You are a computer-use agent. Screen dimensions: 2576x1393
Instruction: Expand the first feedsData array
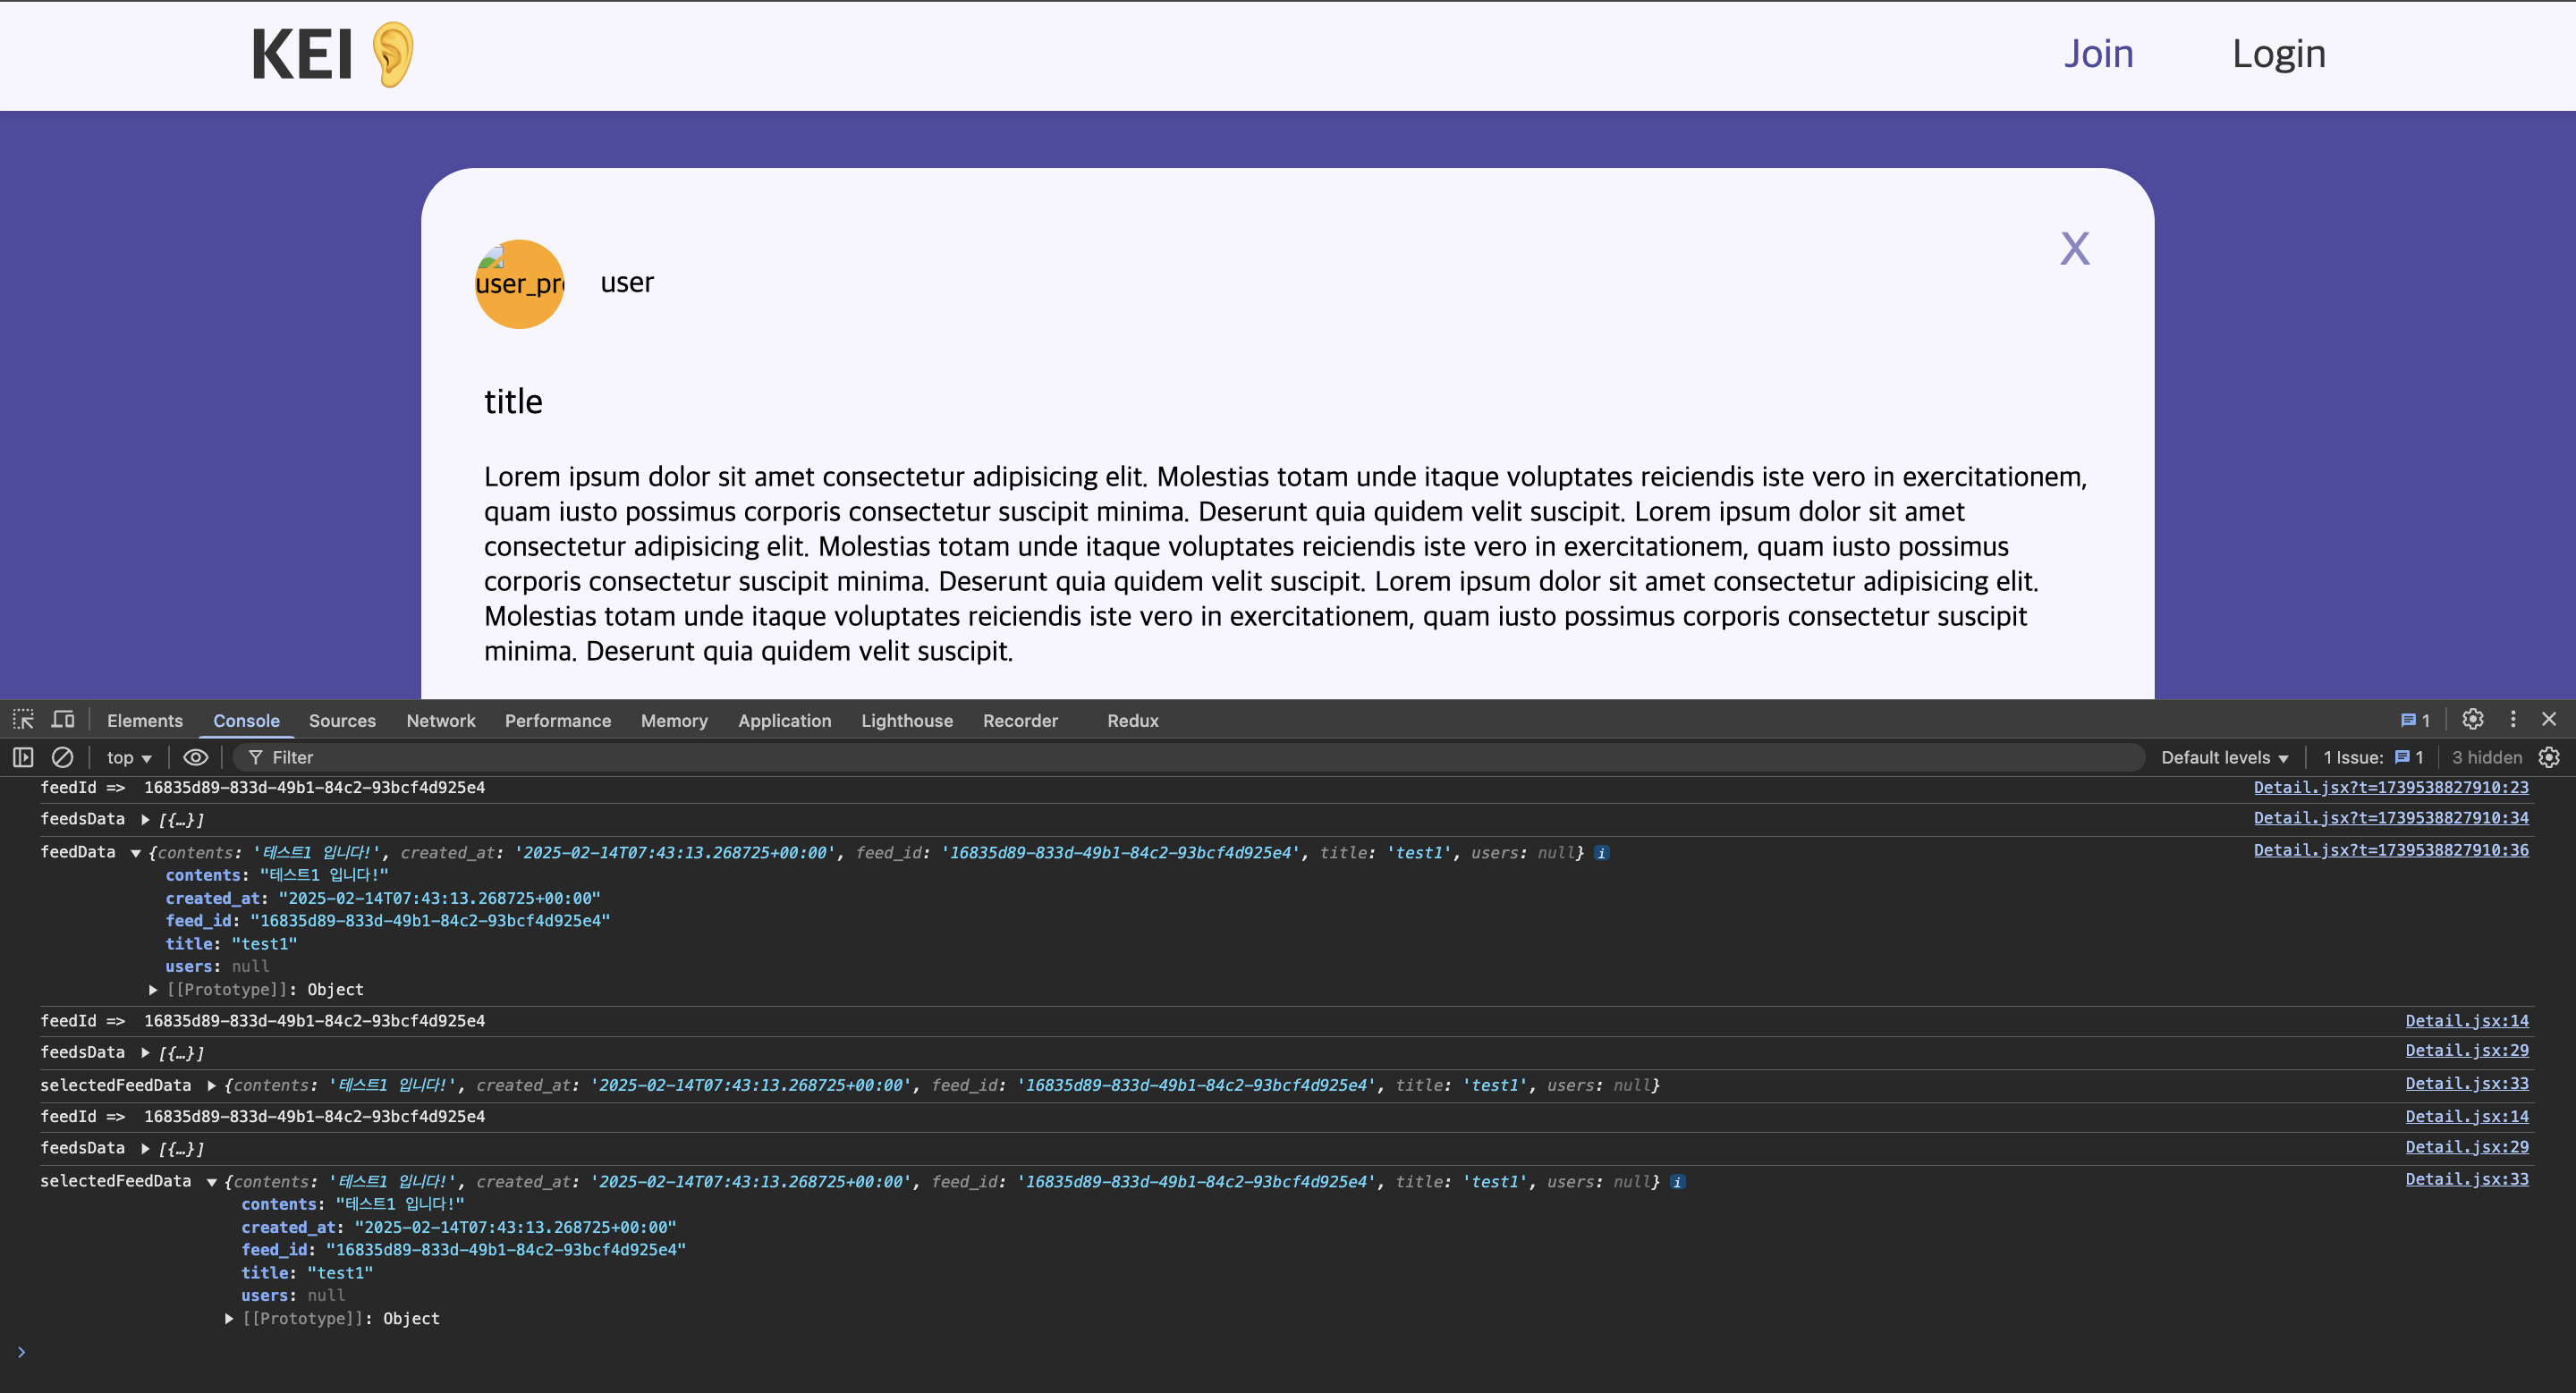click(x=145, y=819)
